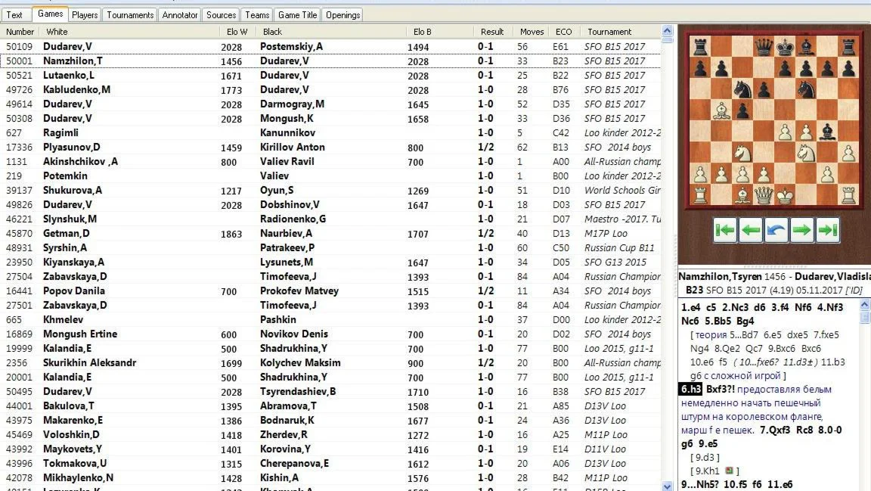Sort by the ECO column header
Viewport: 871px width, 491px height.
563,32
